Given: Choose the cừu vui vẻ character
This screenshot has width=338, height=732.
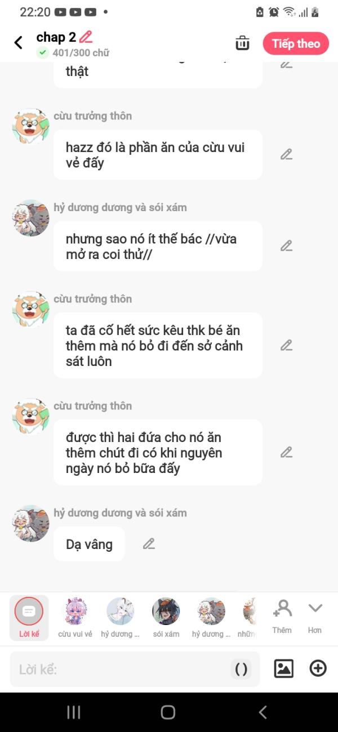Looking at the screenshot, I should tap(75, 618).
